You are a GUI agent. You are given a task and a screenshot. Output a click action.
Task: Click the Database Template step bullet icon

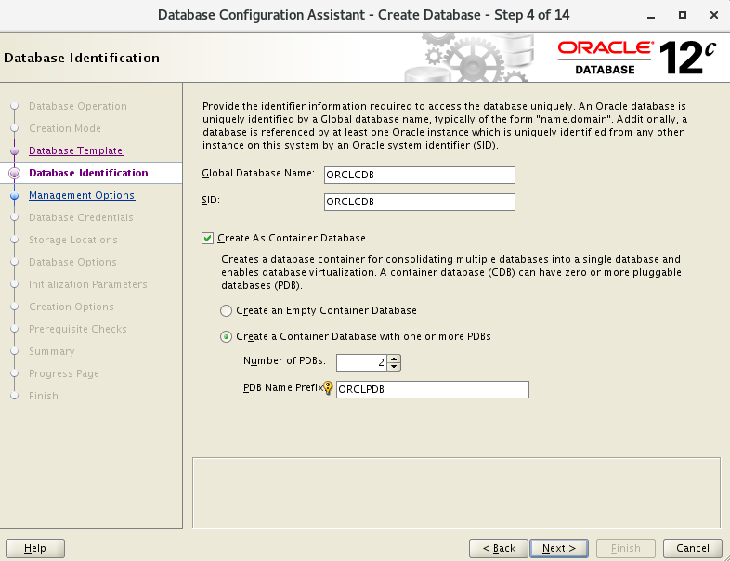click(14, 150)
